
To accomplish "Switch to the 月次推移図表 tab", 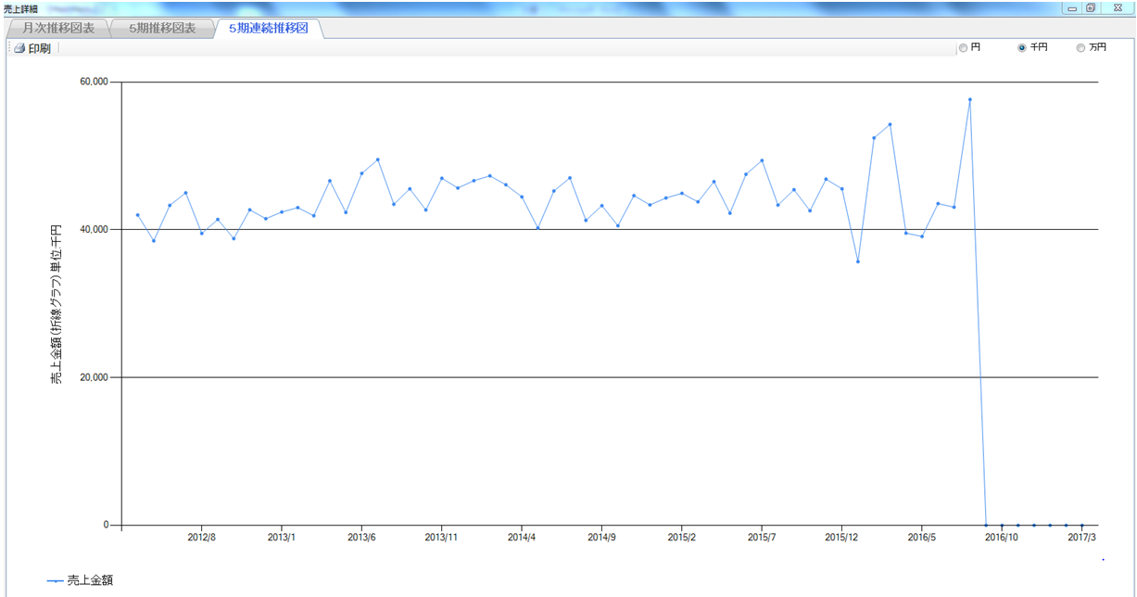I will (58, 28).
